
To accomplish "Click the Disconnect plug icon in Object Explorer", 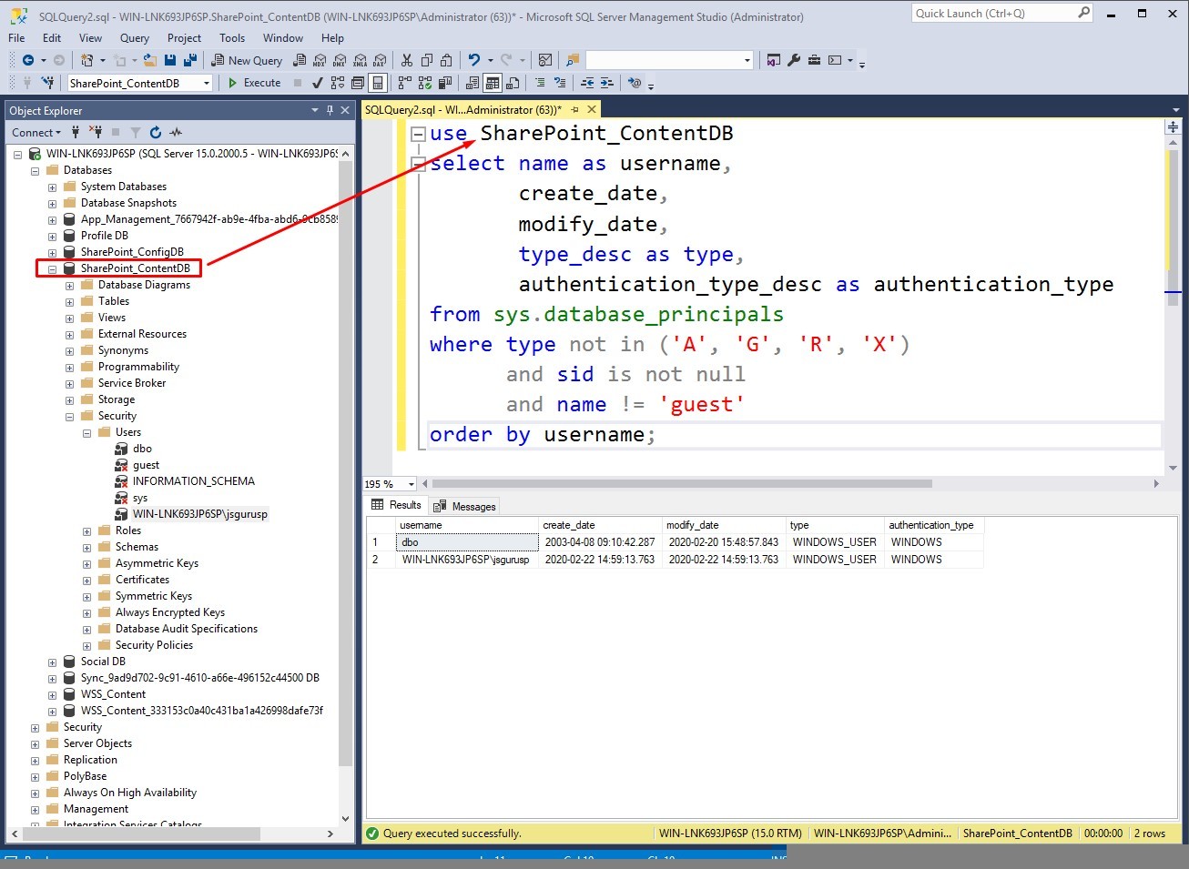I will (96, 133).
